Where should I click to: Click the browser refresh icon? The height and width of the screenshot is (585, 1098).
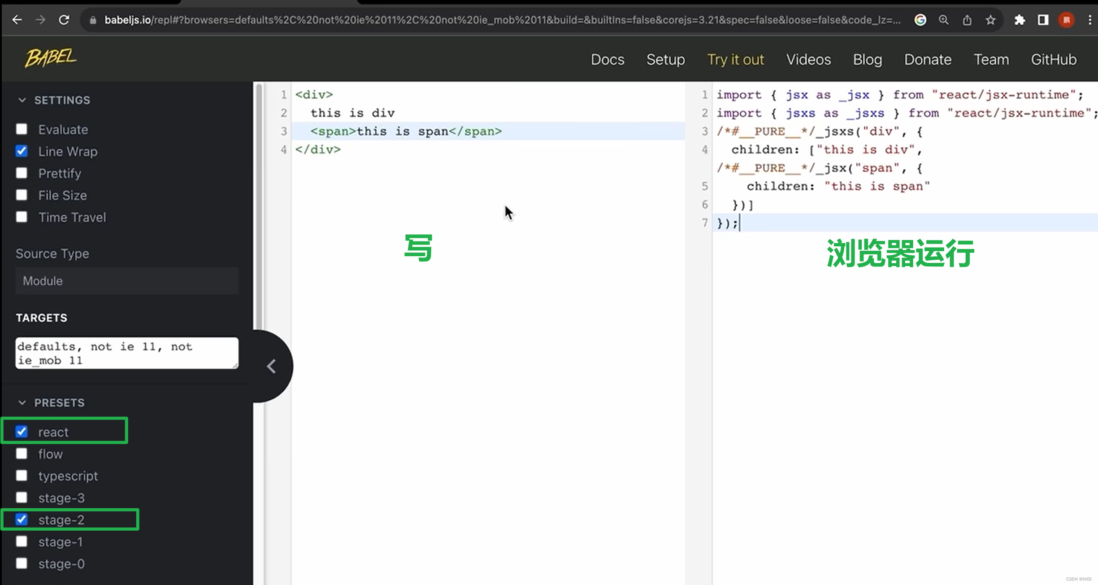pos(65,20)
